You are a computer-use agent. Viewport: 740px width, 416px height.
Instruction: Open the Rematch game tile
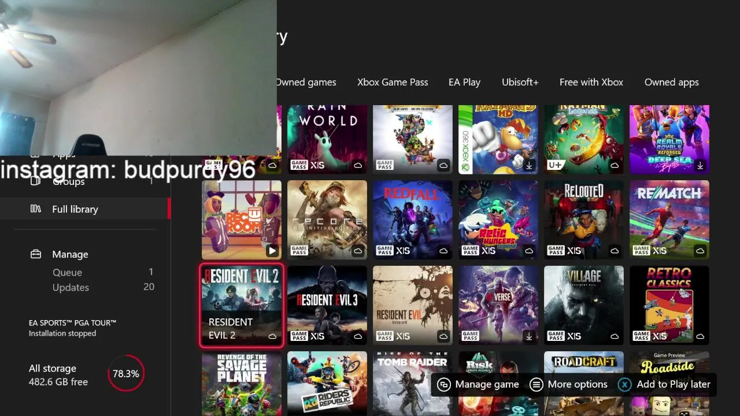[x=669, y=220]
